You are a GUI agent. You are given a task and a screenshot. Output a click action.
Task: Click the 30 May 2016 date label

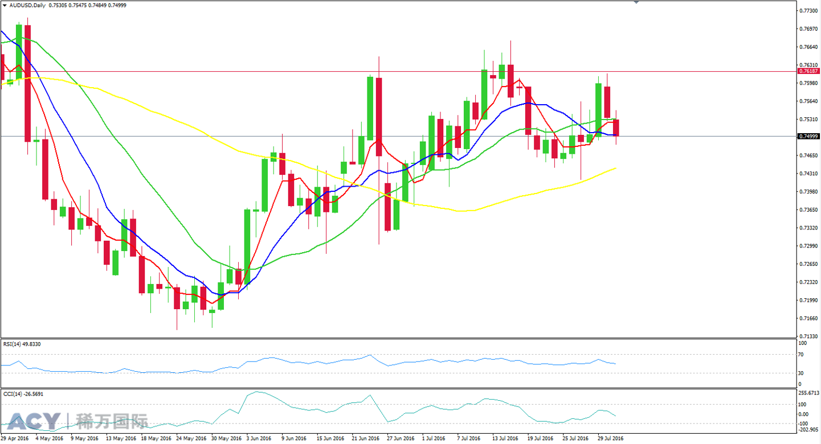point(226,439)
